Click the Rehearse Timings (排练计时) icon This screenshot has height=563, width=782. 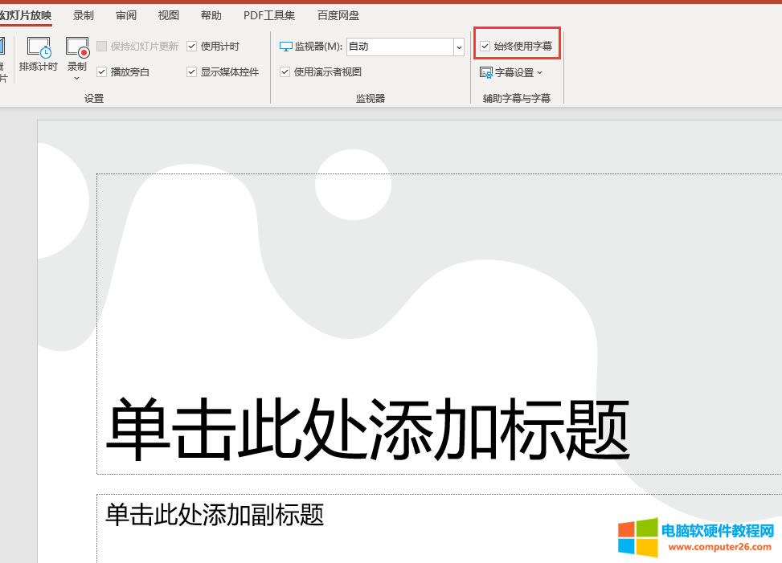coord(39,47)
